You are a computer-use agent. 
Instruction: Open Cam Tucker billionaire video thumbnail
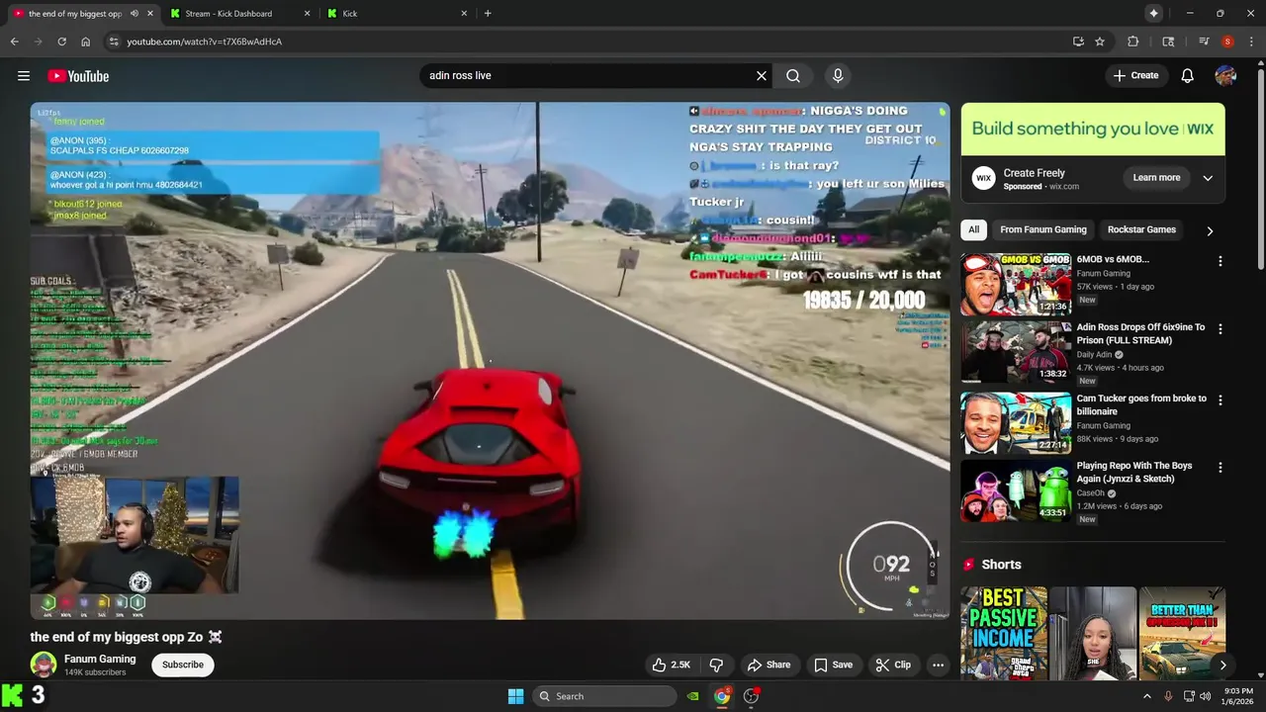coord(1016,423)
